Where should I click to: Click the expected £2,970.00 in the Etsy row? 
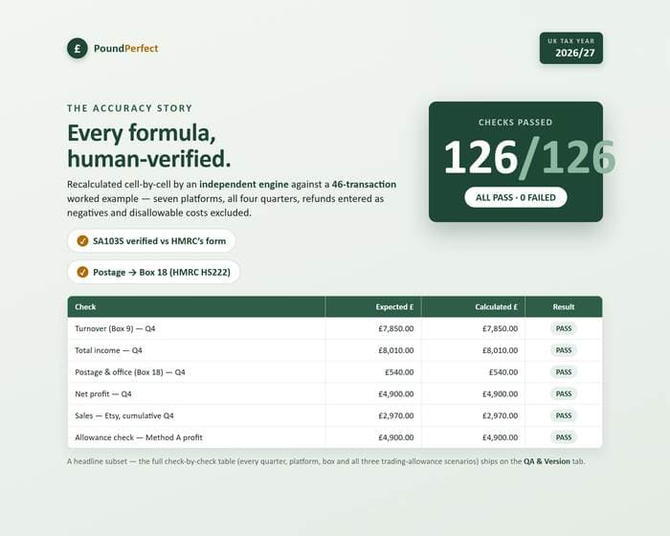click(x=395, y=416)
